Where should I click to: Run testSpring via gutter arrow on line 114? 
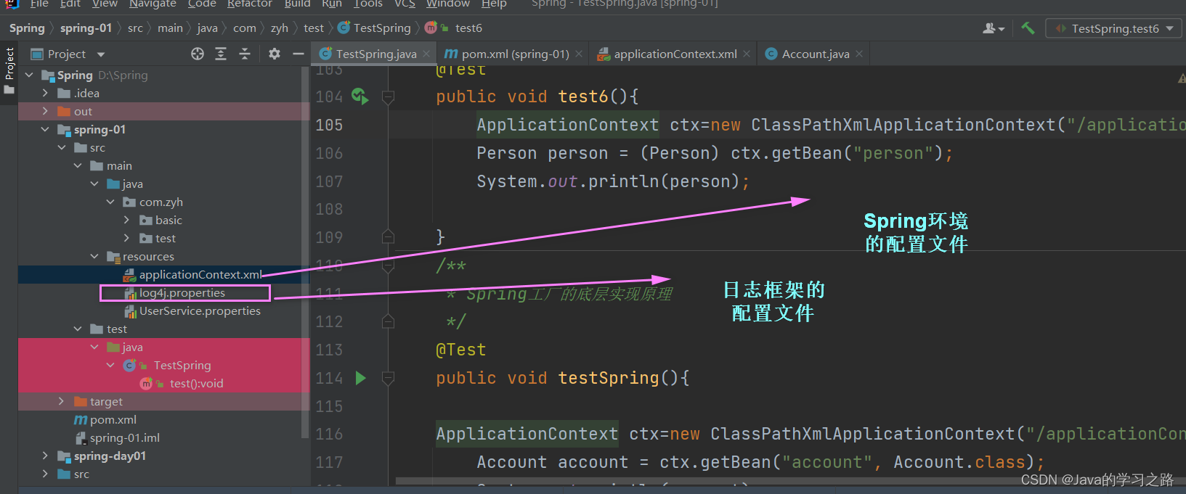pos(361,377)
